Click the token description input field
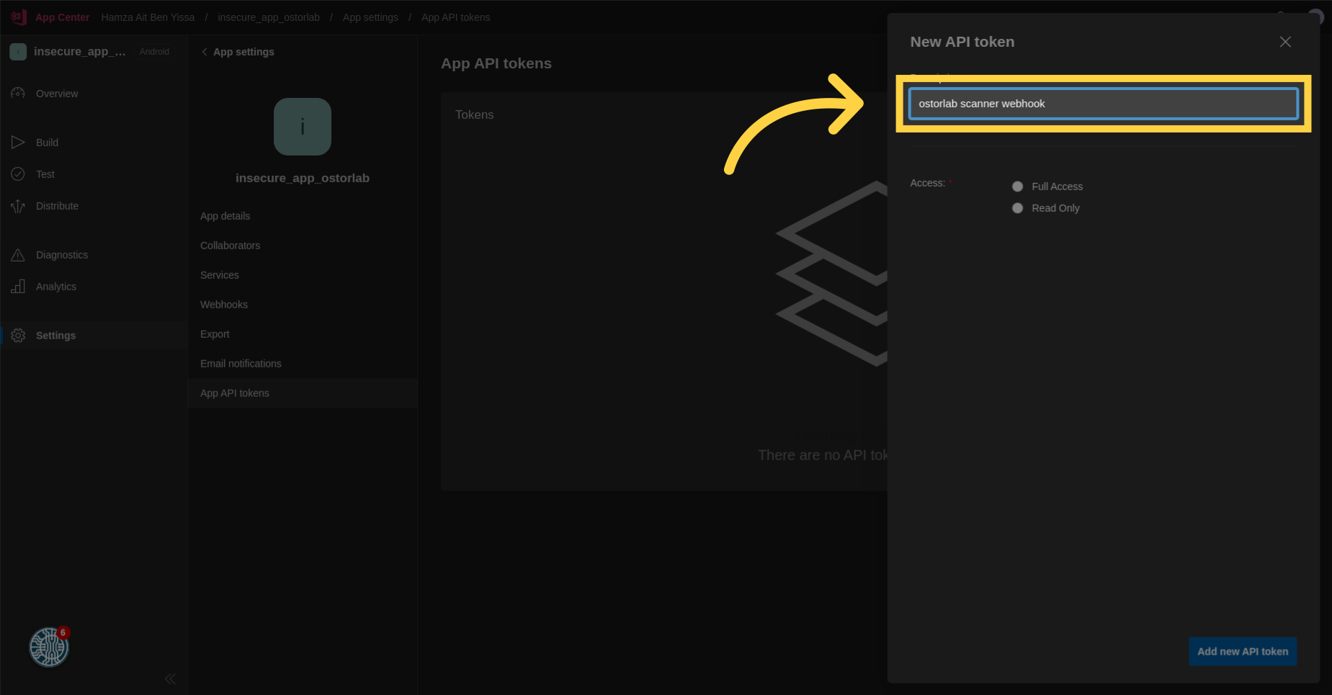Screen dimensions: 1332x695 click(x=1102, y=104)
